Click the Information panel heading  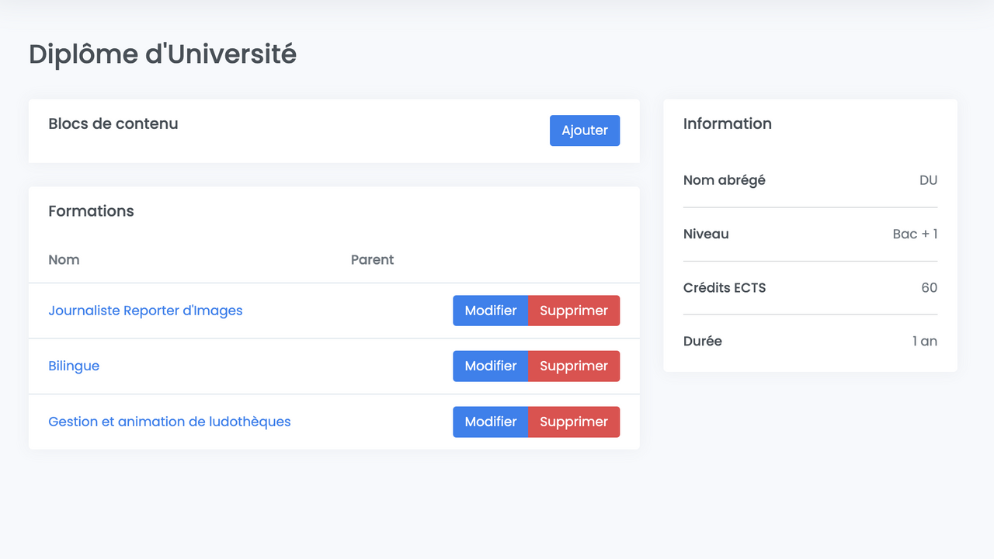click(727, 123)
